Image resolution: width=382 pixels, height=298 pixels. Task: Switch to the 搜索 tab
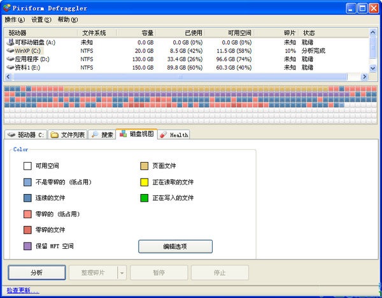coord(102,135)
